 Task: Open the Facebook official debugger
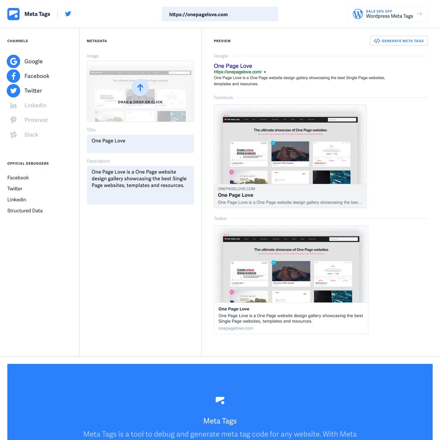coord(18,177)
